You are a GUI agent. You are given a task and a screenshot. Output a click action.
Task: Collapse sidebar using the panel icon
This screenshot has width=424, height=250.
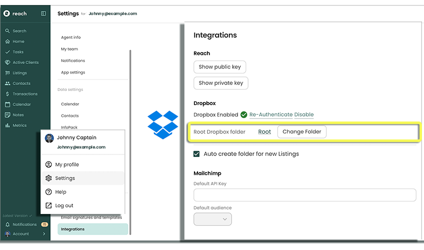(44, 13)
